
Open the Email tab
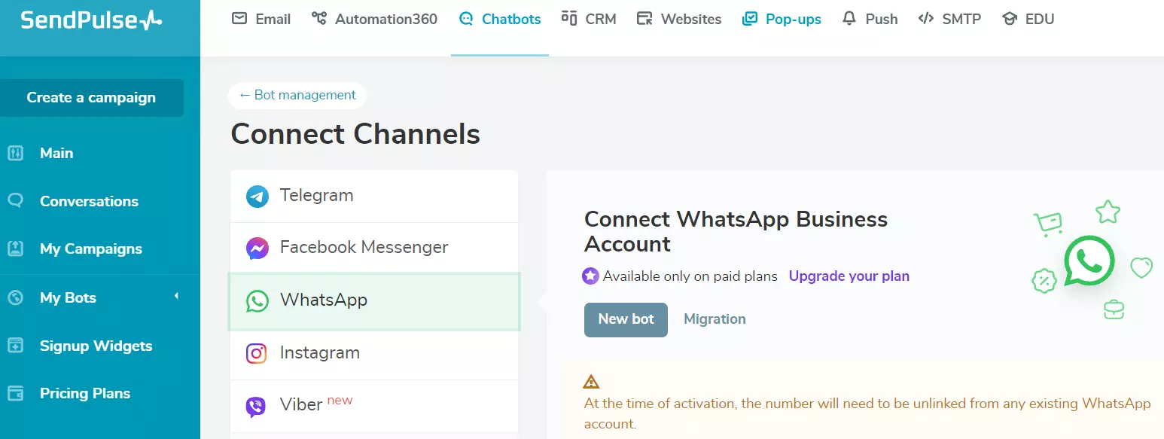tap(261, 19)
